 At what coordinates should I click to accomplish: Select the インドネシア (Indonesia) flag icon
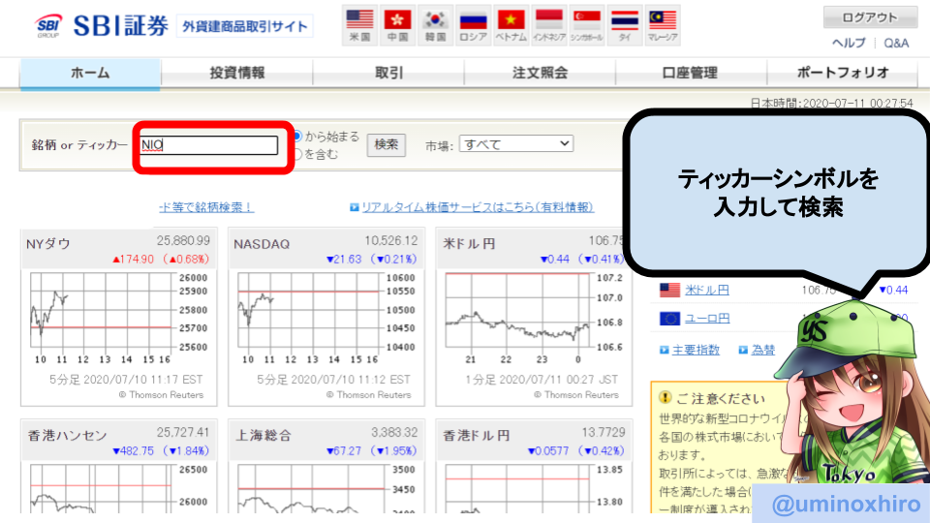click(x=549, y=25)
